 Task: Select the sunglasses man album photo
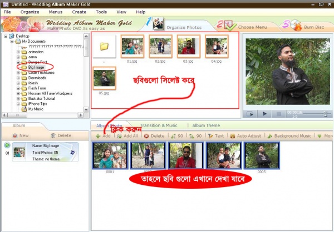[186, 155]
